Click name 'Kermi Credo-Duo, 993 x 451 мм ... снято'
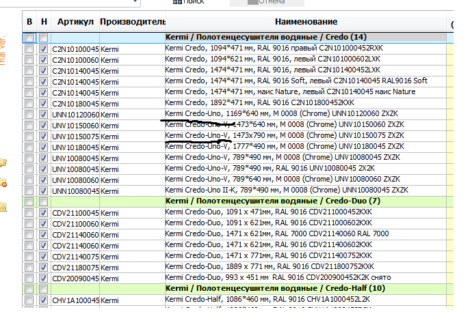This screenshot has width=470, height=327. point(278,277)
